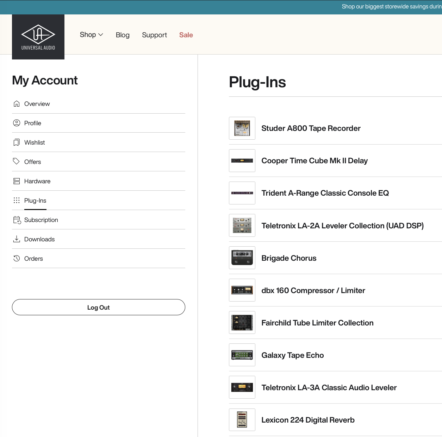Screen dimensions: 442x437
Task: Open Fairchild Tube Limiter Collection
Action: coord(317,323)
